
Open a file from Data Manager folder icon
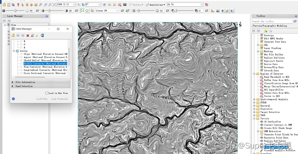(13, 35)
